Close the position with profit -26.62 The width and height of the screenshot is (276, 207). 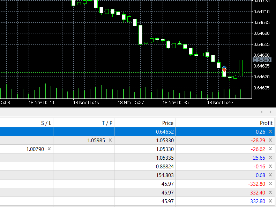(270, 149)
